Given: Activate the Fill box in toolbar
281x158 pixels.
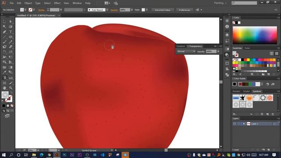Looking at the screenshot, I should click(5, 95).
